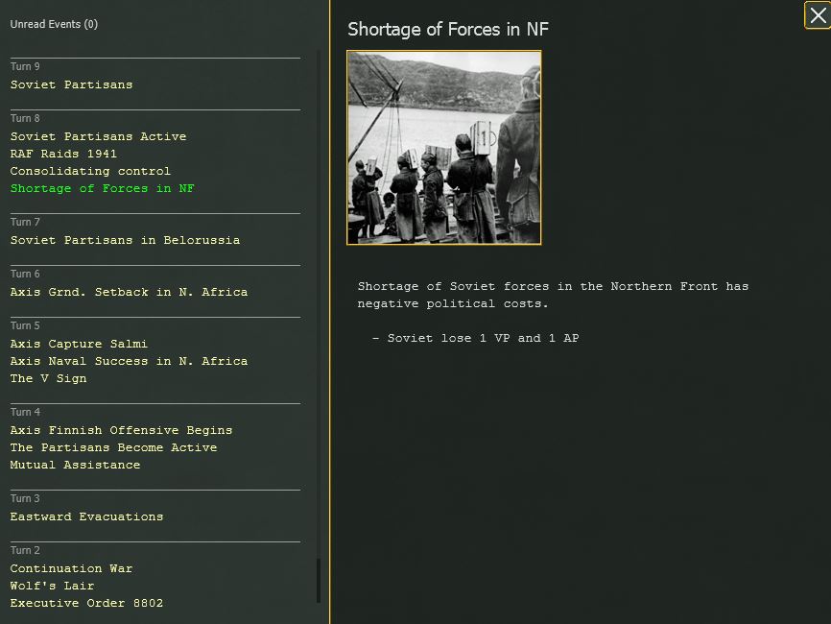831x624 pixels.
Task: Open the 'Eastward Evacuations' event
Action: [x=87, y=516]
